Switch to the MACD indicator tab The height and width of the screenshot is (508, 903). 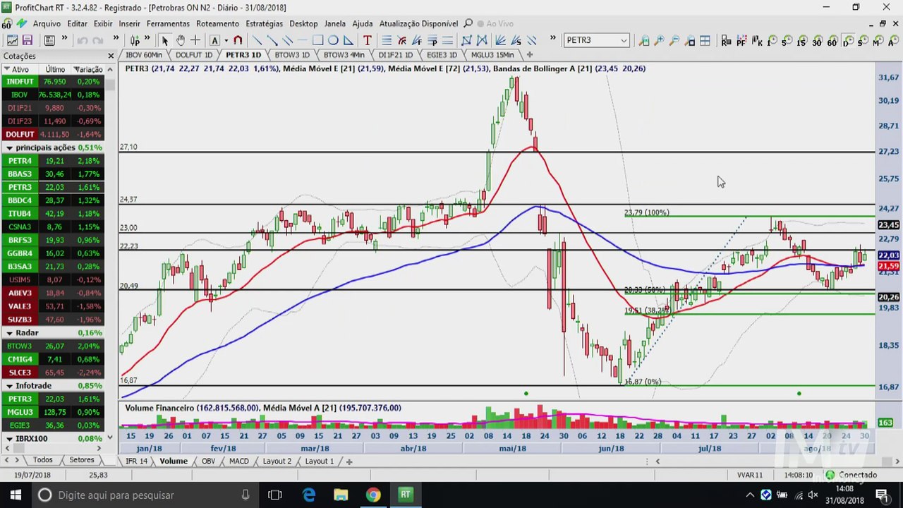pyautogui.click(x=238, y=461)
